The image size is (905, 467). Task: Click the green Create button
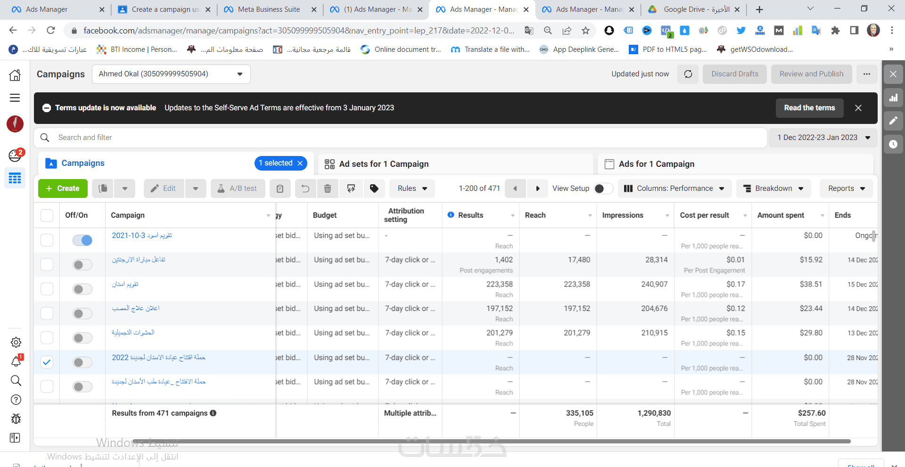(63, 188)
